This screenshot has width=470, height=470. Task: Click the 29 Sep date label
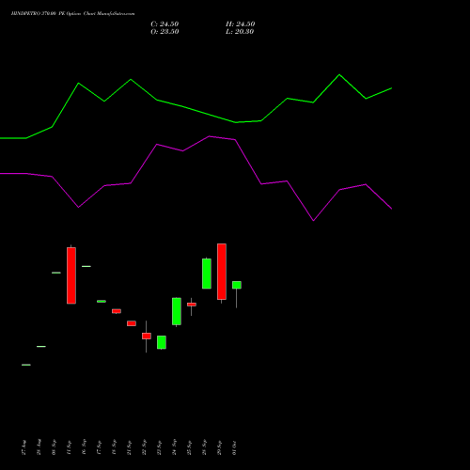(220, 447)
